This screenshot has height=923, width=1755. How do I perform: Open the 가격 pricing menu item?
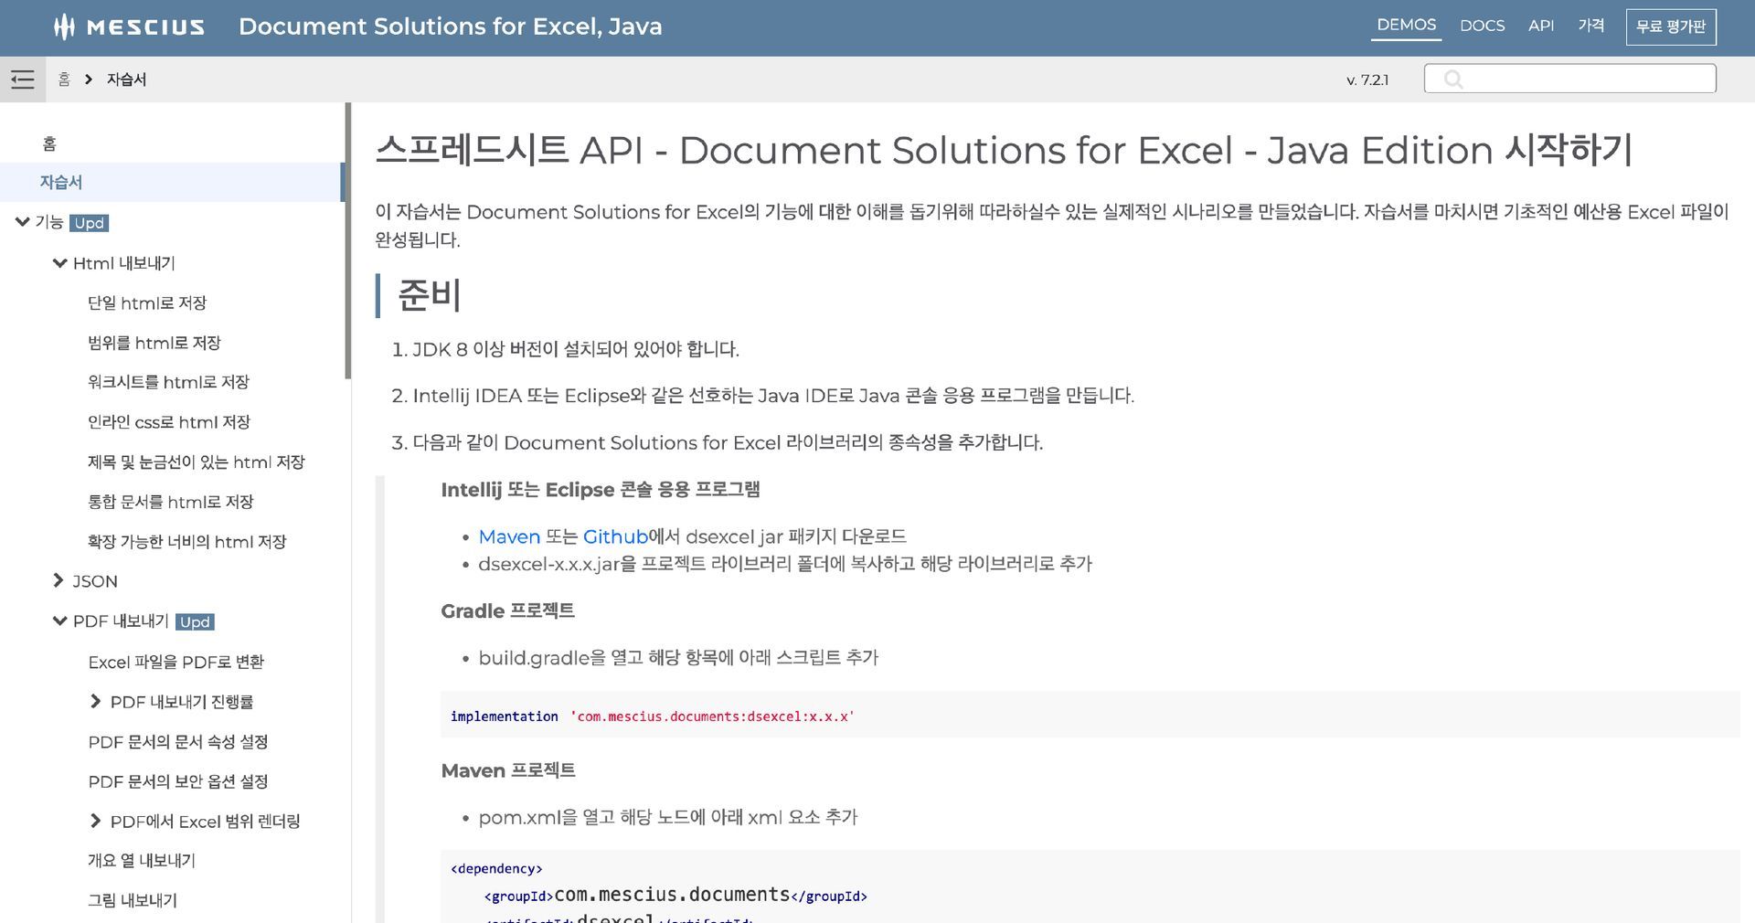(x=1590, y=26)
